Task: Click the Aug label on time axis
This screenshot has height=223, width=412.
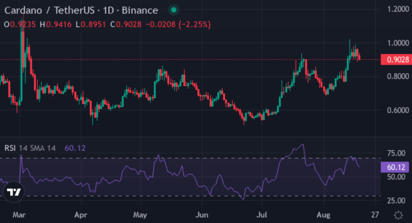Action: coord(324,215)
